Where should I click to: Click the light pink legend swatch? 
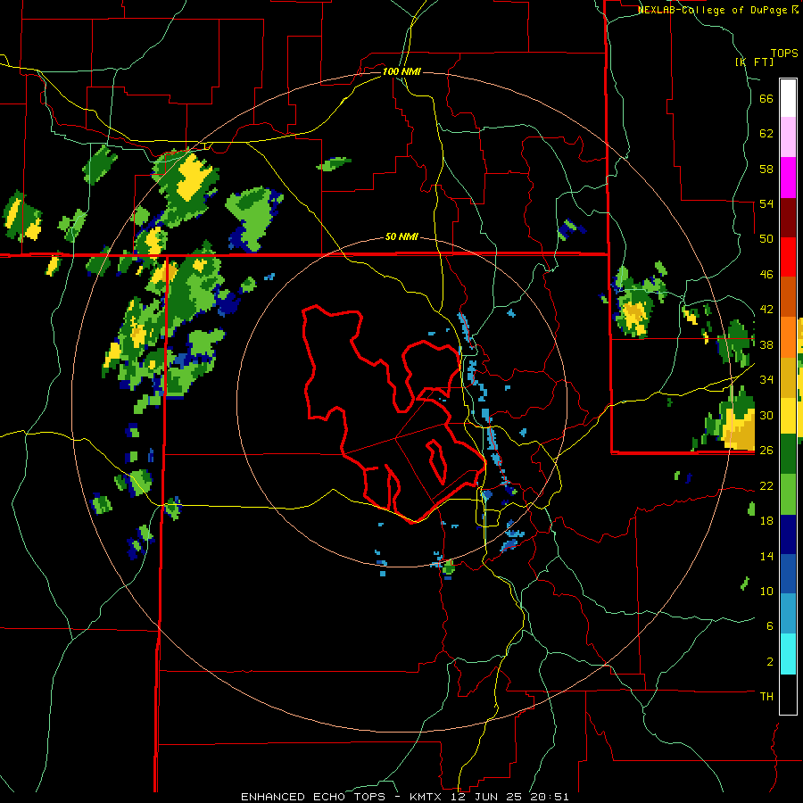[x=788, y=137]
